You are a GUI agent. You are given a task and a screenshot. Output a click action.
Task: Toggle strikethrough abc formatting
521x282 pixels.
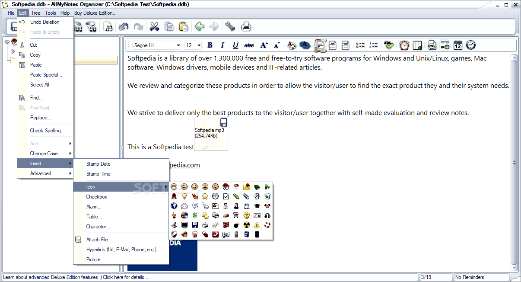coord(249,45)
